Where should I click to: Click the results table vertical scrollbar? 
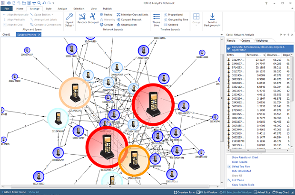292,95
